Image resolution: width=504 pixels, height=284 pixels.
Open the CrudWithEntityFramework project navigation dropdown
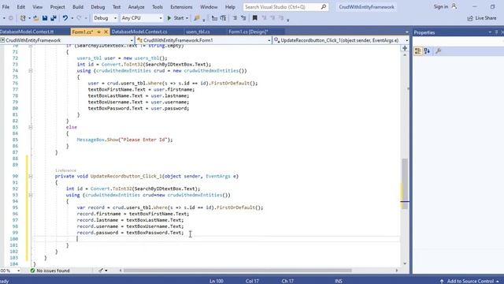click(x=132, y=40)
